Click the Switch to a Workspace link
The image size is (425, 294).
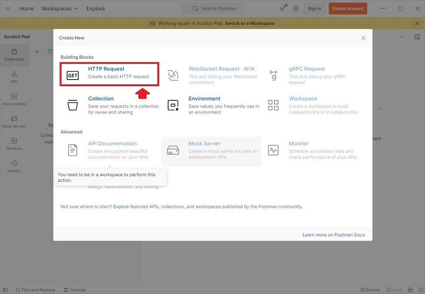pos(249,23)
